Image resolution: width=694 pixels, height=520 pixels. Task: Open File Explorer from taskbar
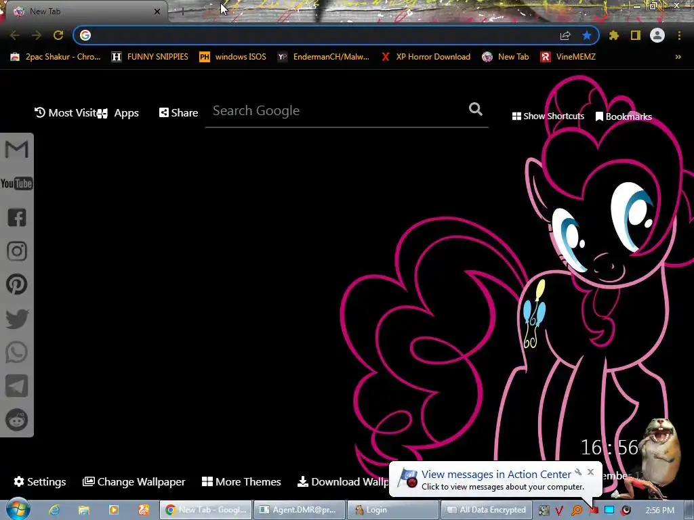[x=83, y=510]
